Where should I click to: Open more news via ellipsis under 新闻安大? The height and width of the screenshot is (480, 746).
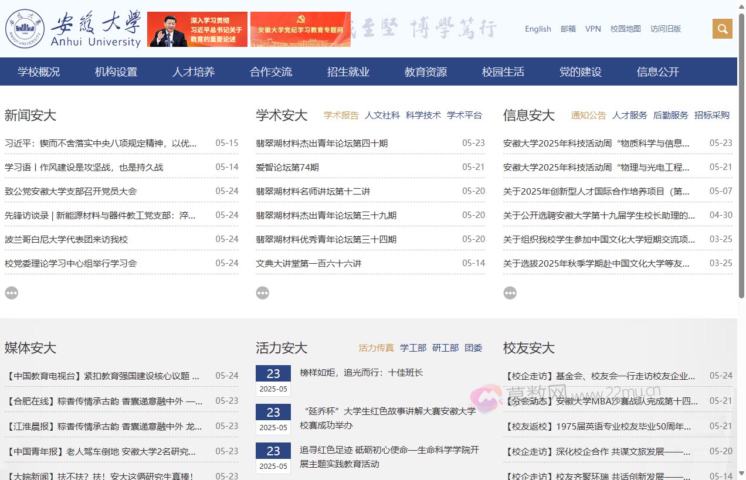tap(11, 292)
